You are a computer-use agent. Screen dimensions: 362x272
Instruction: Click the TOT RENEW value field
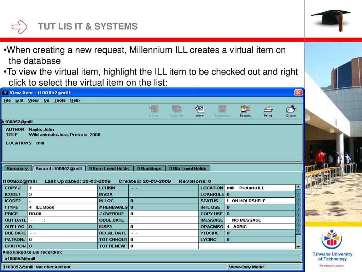pyautogui.click(x=163, y=246)
